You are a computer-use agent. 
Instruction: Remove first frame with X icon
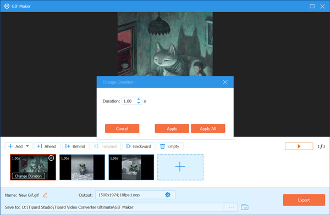[51, 158]
